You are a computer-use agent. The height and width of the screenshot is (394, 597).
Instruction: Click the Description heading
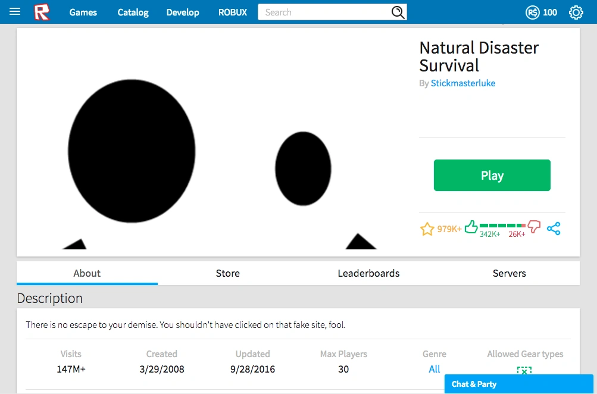click(x=50, y=298)
